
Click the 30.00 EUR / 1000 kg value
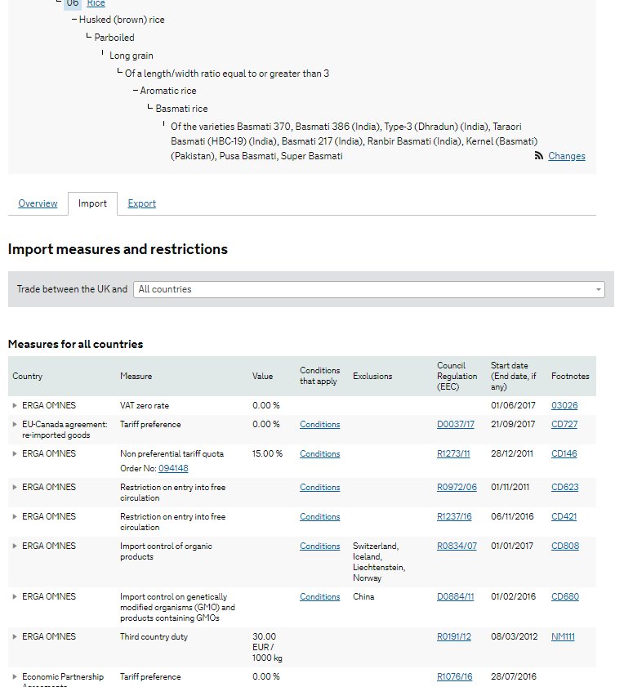pos(267,647)
